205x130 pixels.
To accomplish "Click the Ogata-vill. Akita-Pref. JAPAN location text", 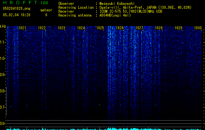I will point(145,7).
